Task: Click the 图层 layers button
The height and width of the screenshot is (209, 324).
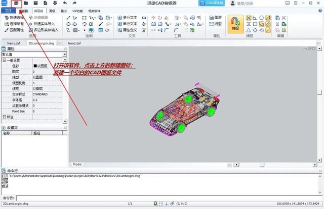Action: [216, 18]
